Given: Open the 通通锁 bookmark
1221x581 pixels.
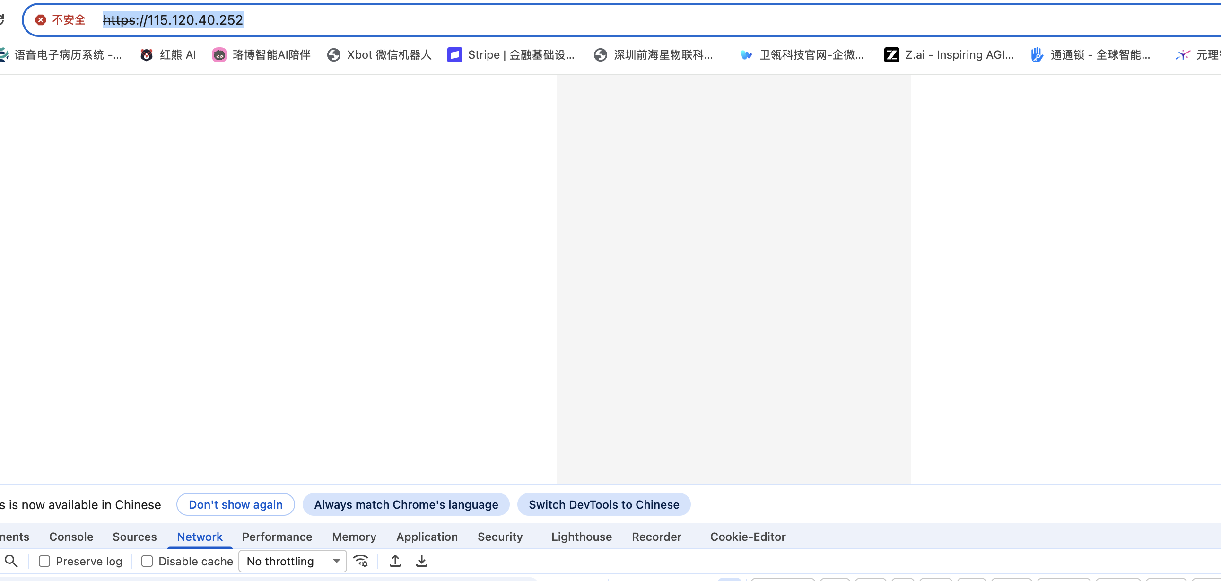Looking at the screenshot, I should click(x=1090, y=55).
